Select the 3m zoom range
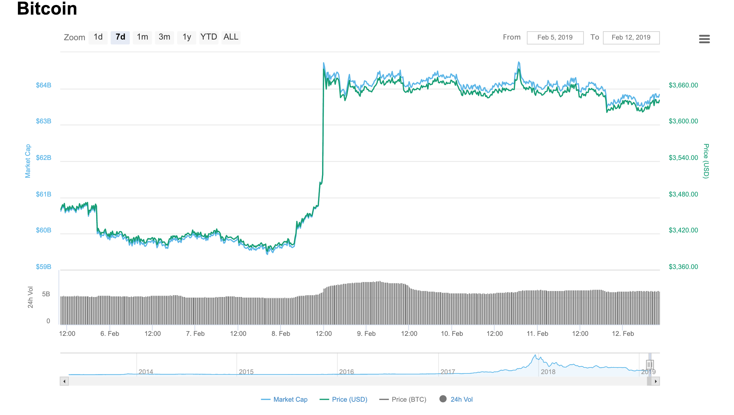The width and height of the screenshot is (734, 415). pos(164,37)
